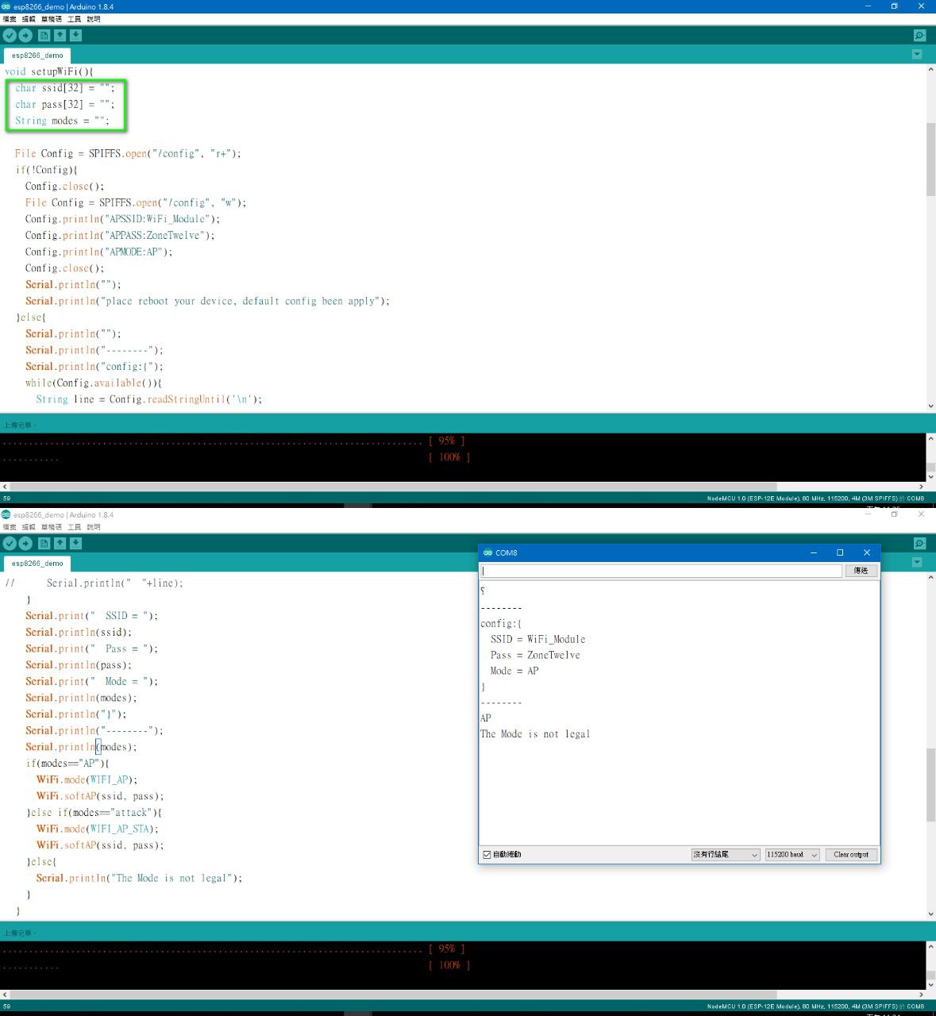Select esp8266_demo tab in top window
936x1016 pixels.
tap(37, 56)
